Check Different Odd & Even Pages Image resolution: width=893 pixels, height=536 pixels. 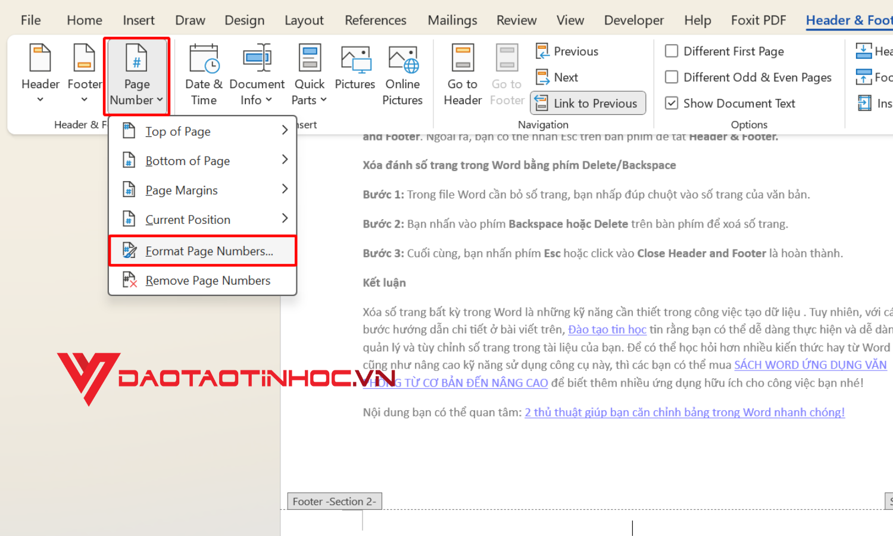pos(672,77)
